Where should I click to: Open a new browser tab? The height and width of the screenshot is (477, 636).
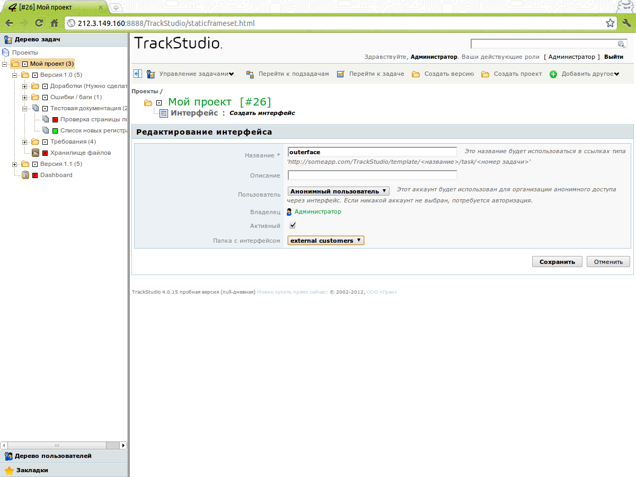tap(116, 7)
